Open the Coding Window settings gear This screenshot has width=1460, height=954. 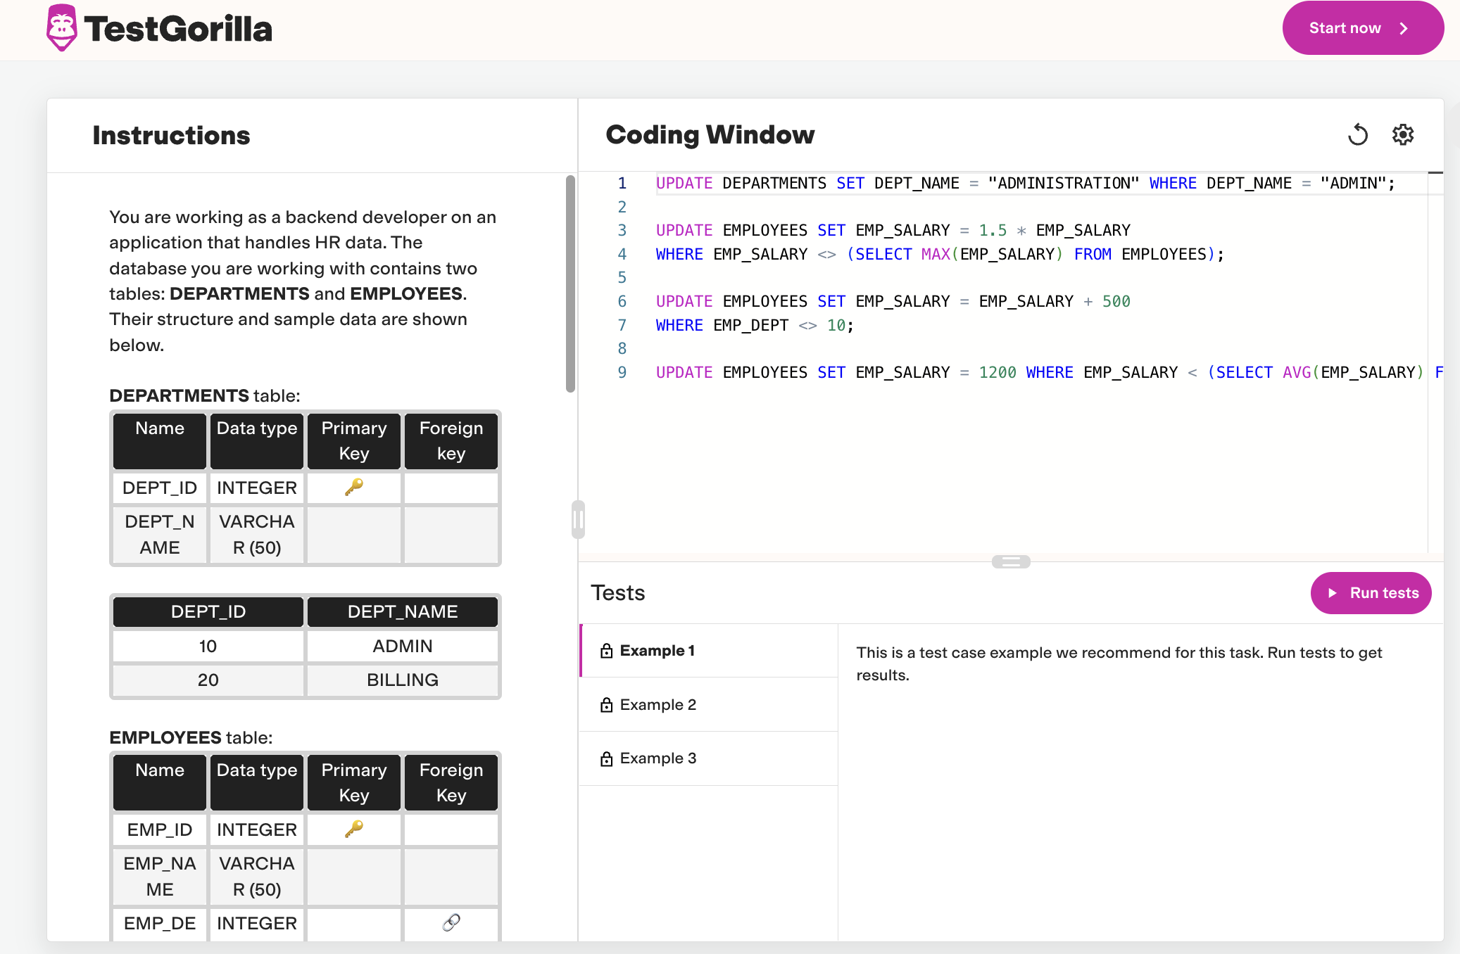1402,134
